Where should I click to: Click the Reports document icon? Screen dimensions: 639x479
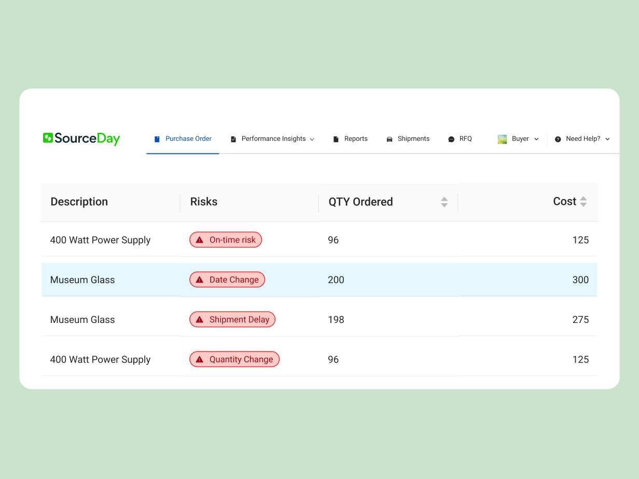point(336,139)
